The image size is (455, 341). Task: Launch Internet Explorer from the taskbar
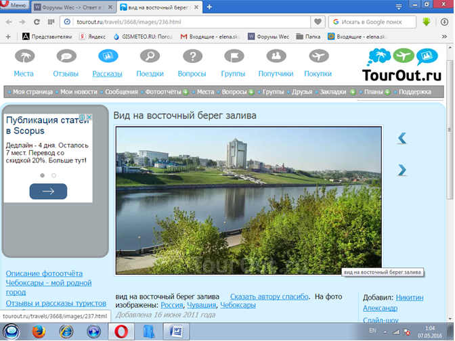coord(66,332)
